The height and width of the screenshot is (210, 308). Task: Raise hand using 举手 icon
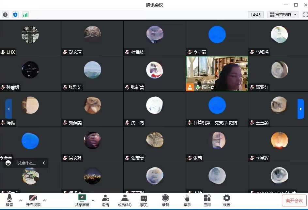pyautogui.click(x=187, y=201)
